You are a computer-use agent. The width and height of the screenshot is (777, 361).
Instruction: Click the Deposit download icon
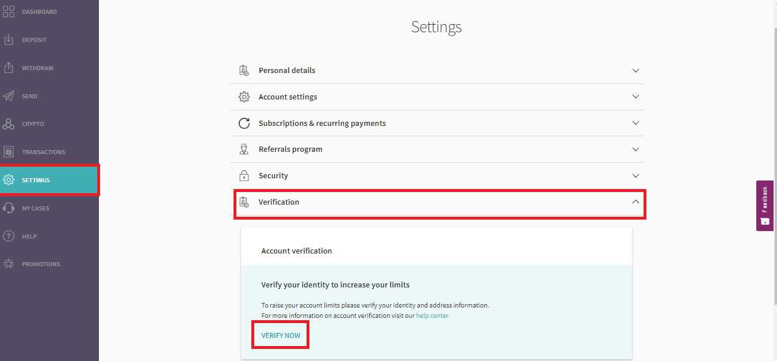[9, 40]
